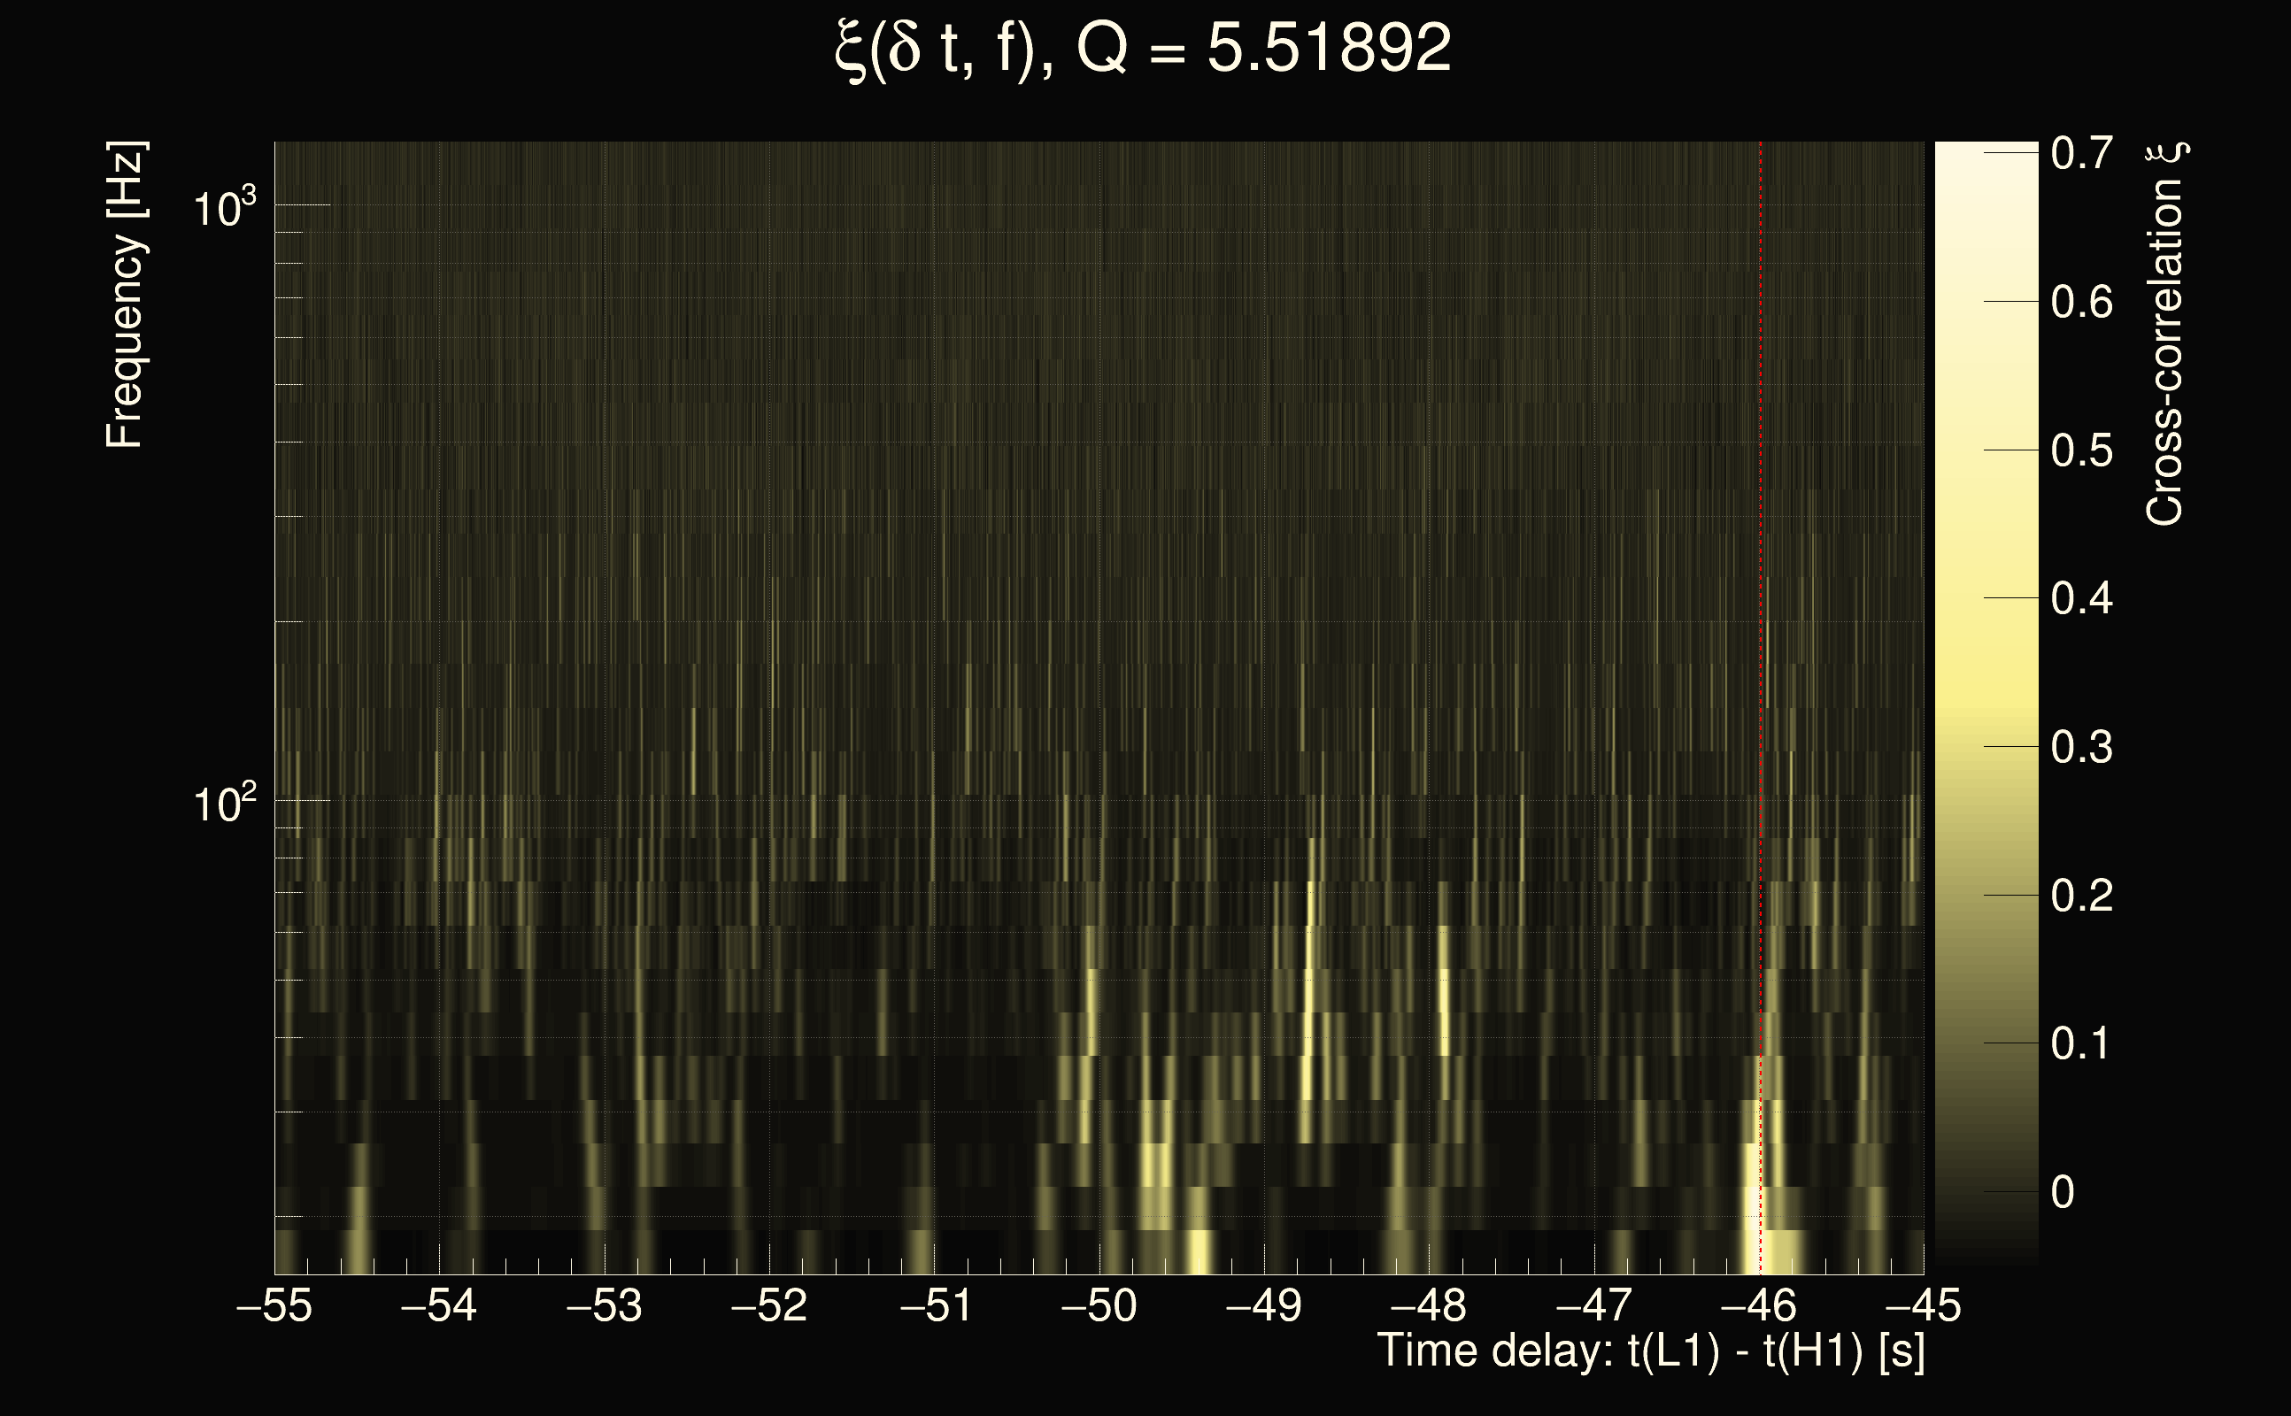Click the 0 tick label on colorbar
2291x1416 pixels.
pyautogui.click(x=2062, y=1192)
